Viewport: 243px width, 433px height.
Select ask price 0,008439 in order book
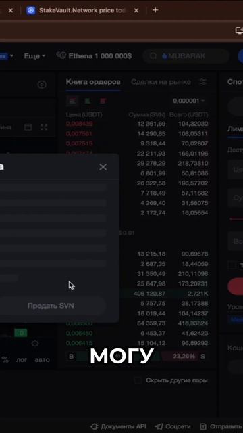[80, 124]
